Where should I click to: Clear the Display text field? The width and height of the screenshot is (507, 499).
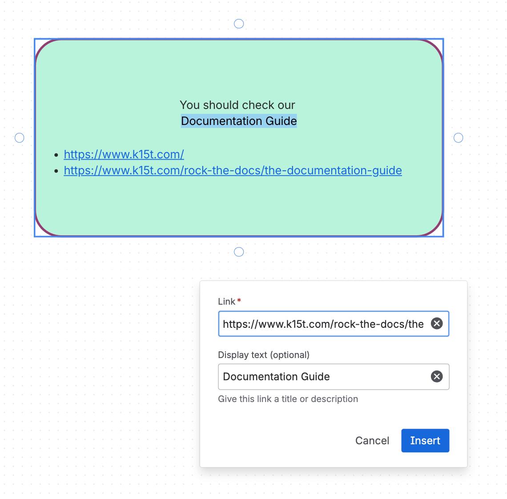[437, 377]
